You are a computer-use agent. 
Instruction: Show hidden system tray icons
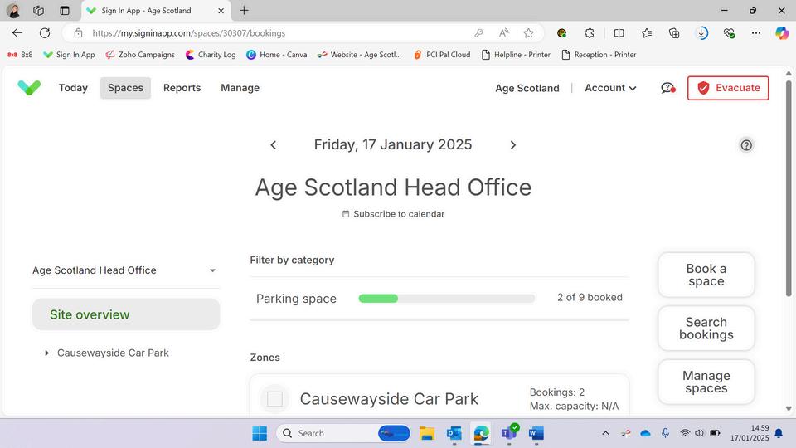pyautogui.click(x=605, y=433)
